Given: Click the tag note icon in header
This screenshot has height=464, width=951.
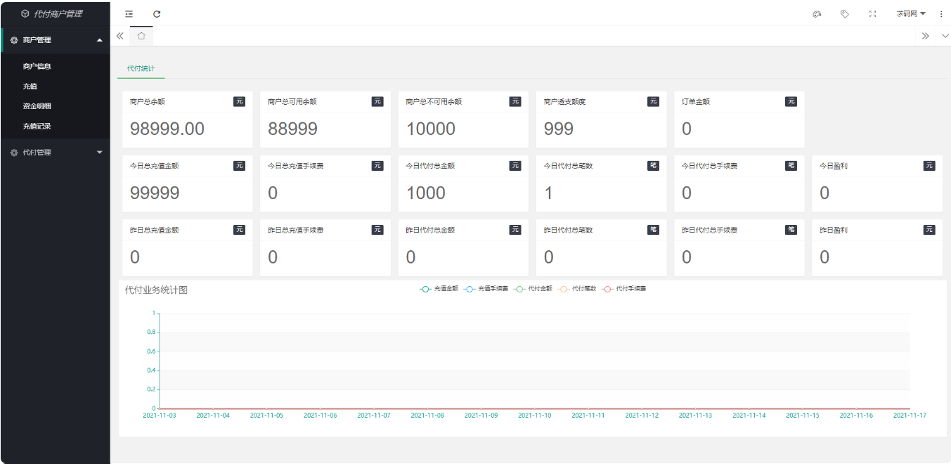Looking at the screenshot, I should (845, 14).
